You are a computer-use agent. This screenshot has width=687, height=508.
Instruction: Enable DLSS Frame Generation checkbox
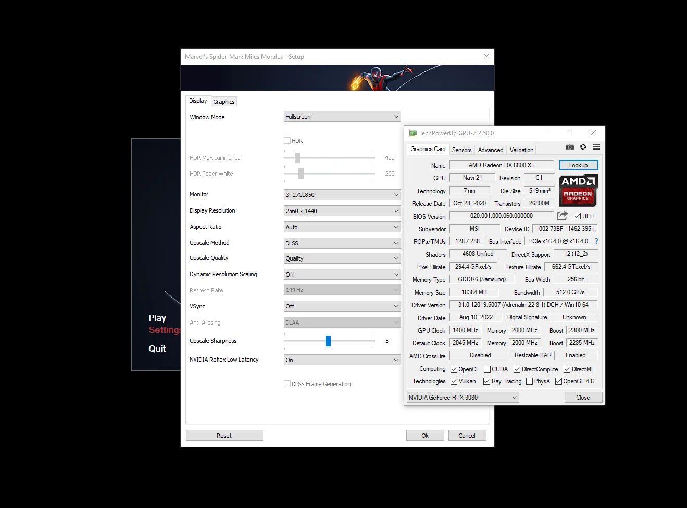click(x=287, y=384)
